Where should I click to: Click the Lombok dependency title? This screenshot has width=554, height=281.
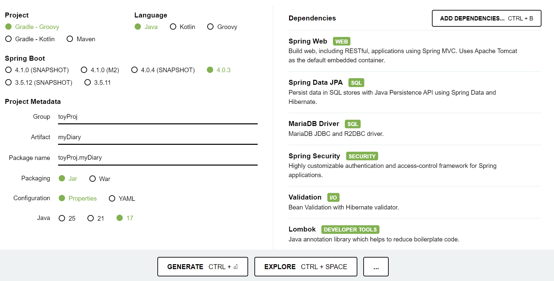point(302,229)
